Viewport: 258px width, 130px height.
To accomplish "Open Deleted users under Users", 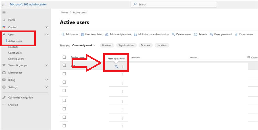I will [16, 59].
